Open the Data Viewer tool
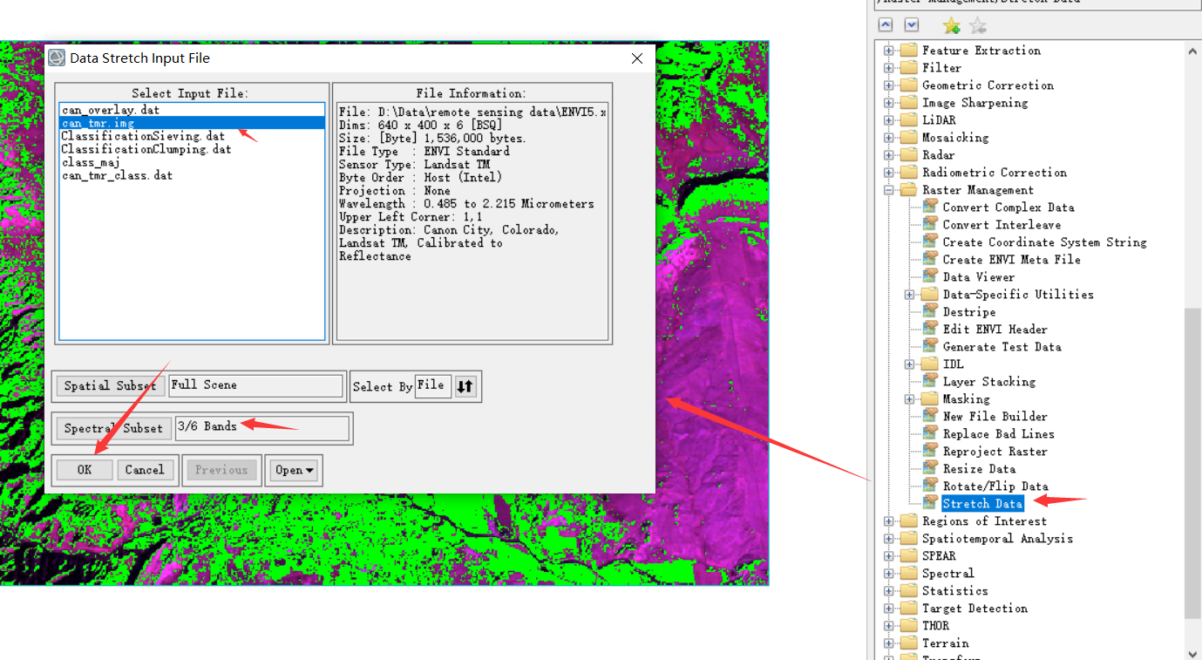This screenshot has height=660, width=1202. pos(978,277)
